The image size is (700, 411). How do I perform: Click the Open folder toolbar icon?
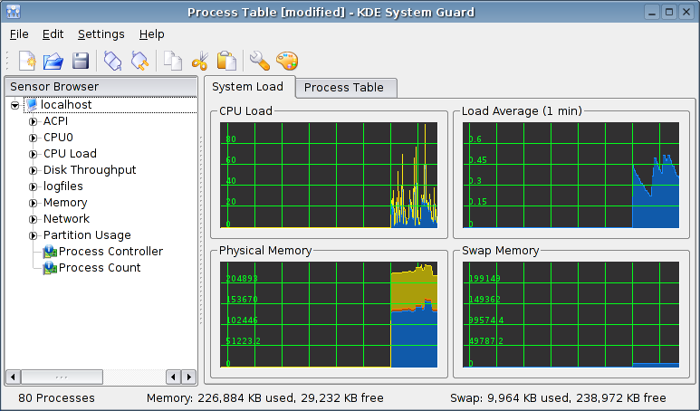click(53, 61)
